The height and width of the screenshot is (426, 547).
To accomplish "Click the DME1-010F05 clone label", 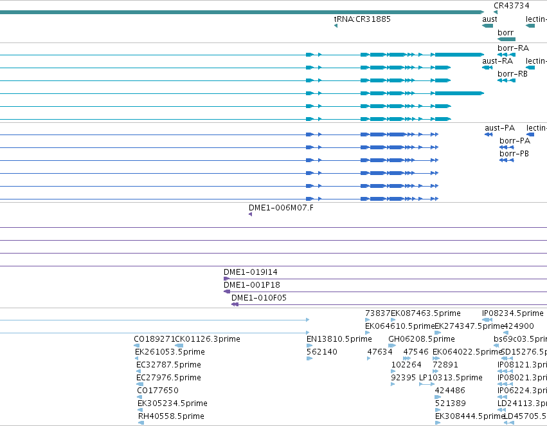I will (259, 298).
